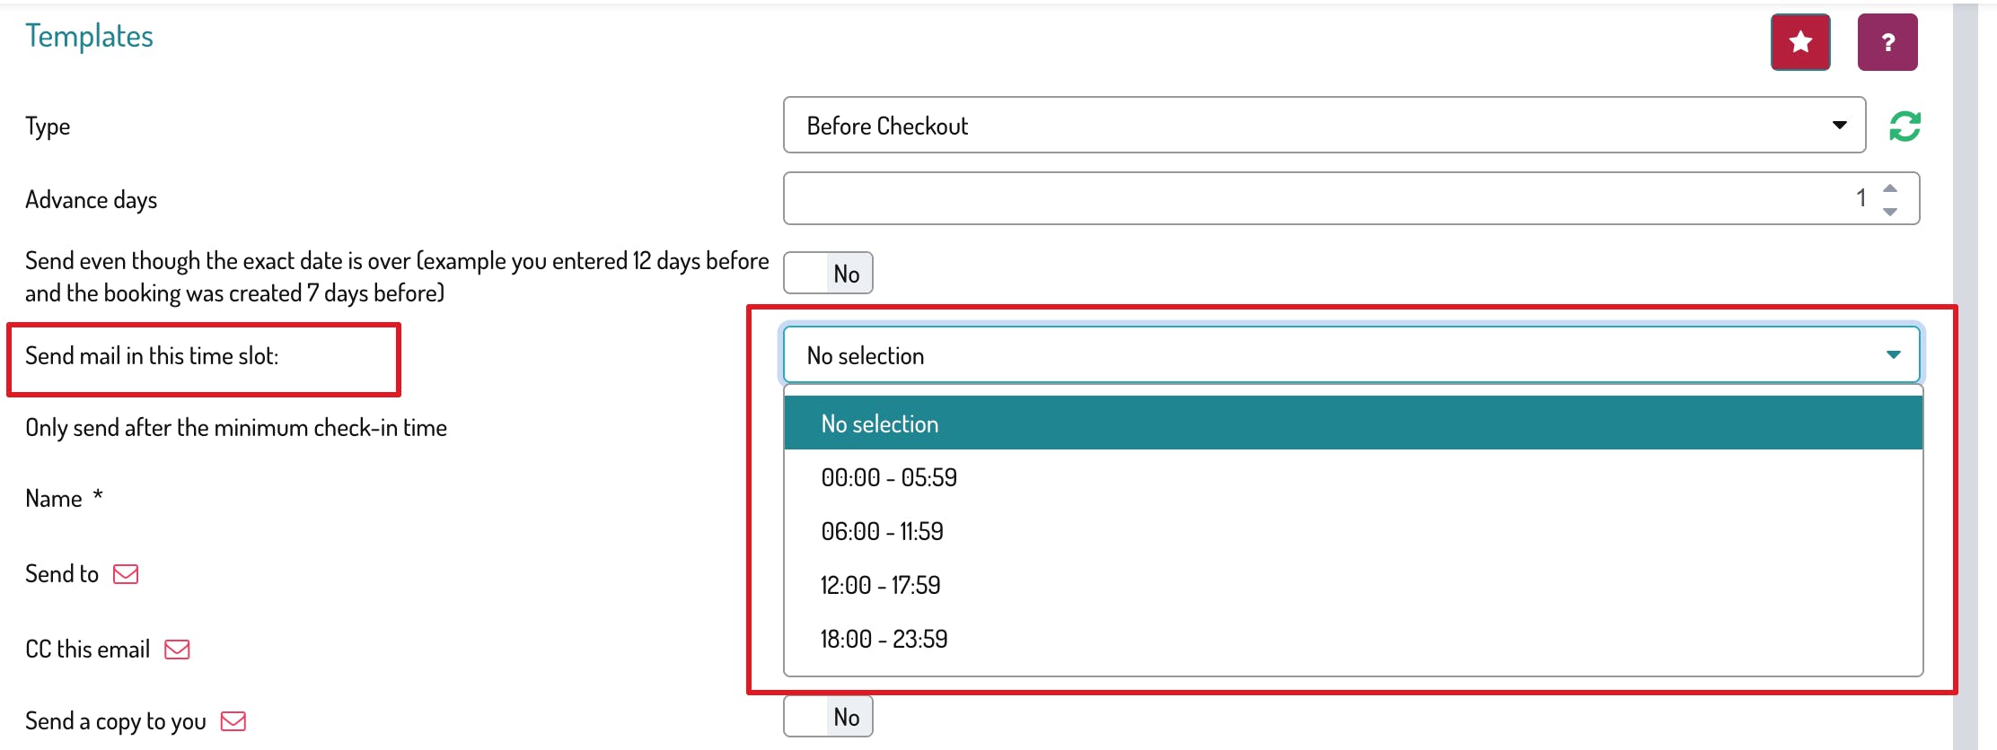Select the 00:00 - 05:59 time slot
Viewport: 1997px width, 750px height.
pyautogui.click(x=889, y=477)
